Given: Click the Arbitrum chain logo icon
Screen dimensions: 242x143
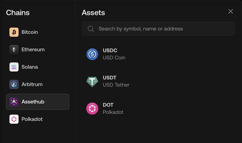Looking at the screenshot, I should pos(14,84).
